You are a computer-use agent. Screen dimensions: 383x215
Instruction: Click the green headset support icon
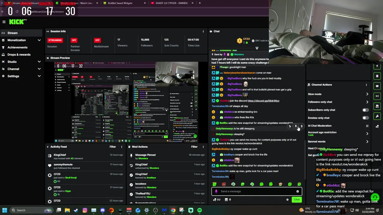coord(375,197)
